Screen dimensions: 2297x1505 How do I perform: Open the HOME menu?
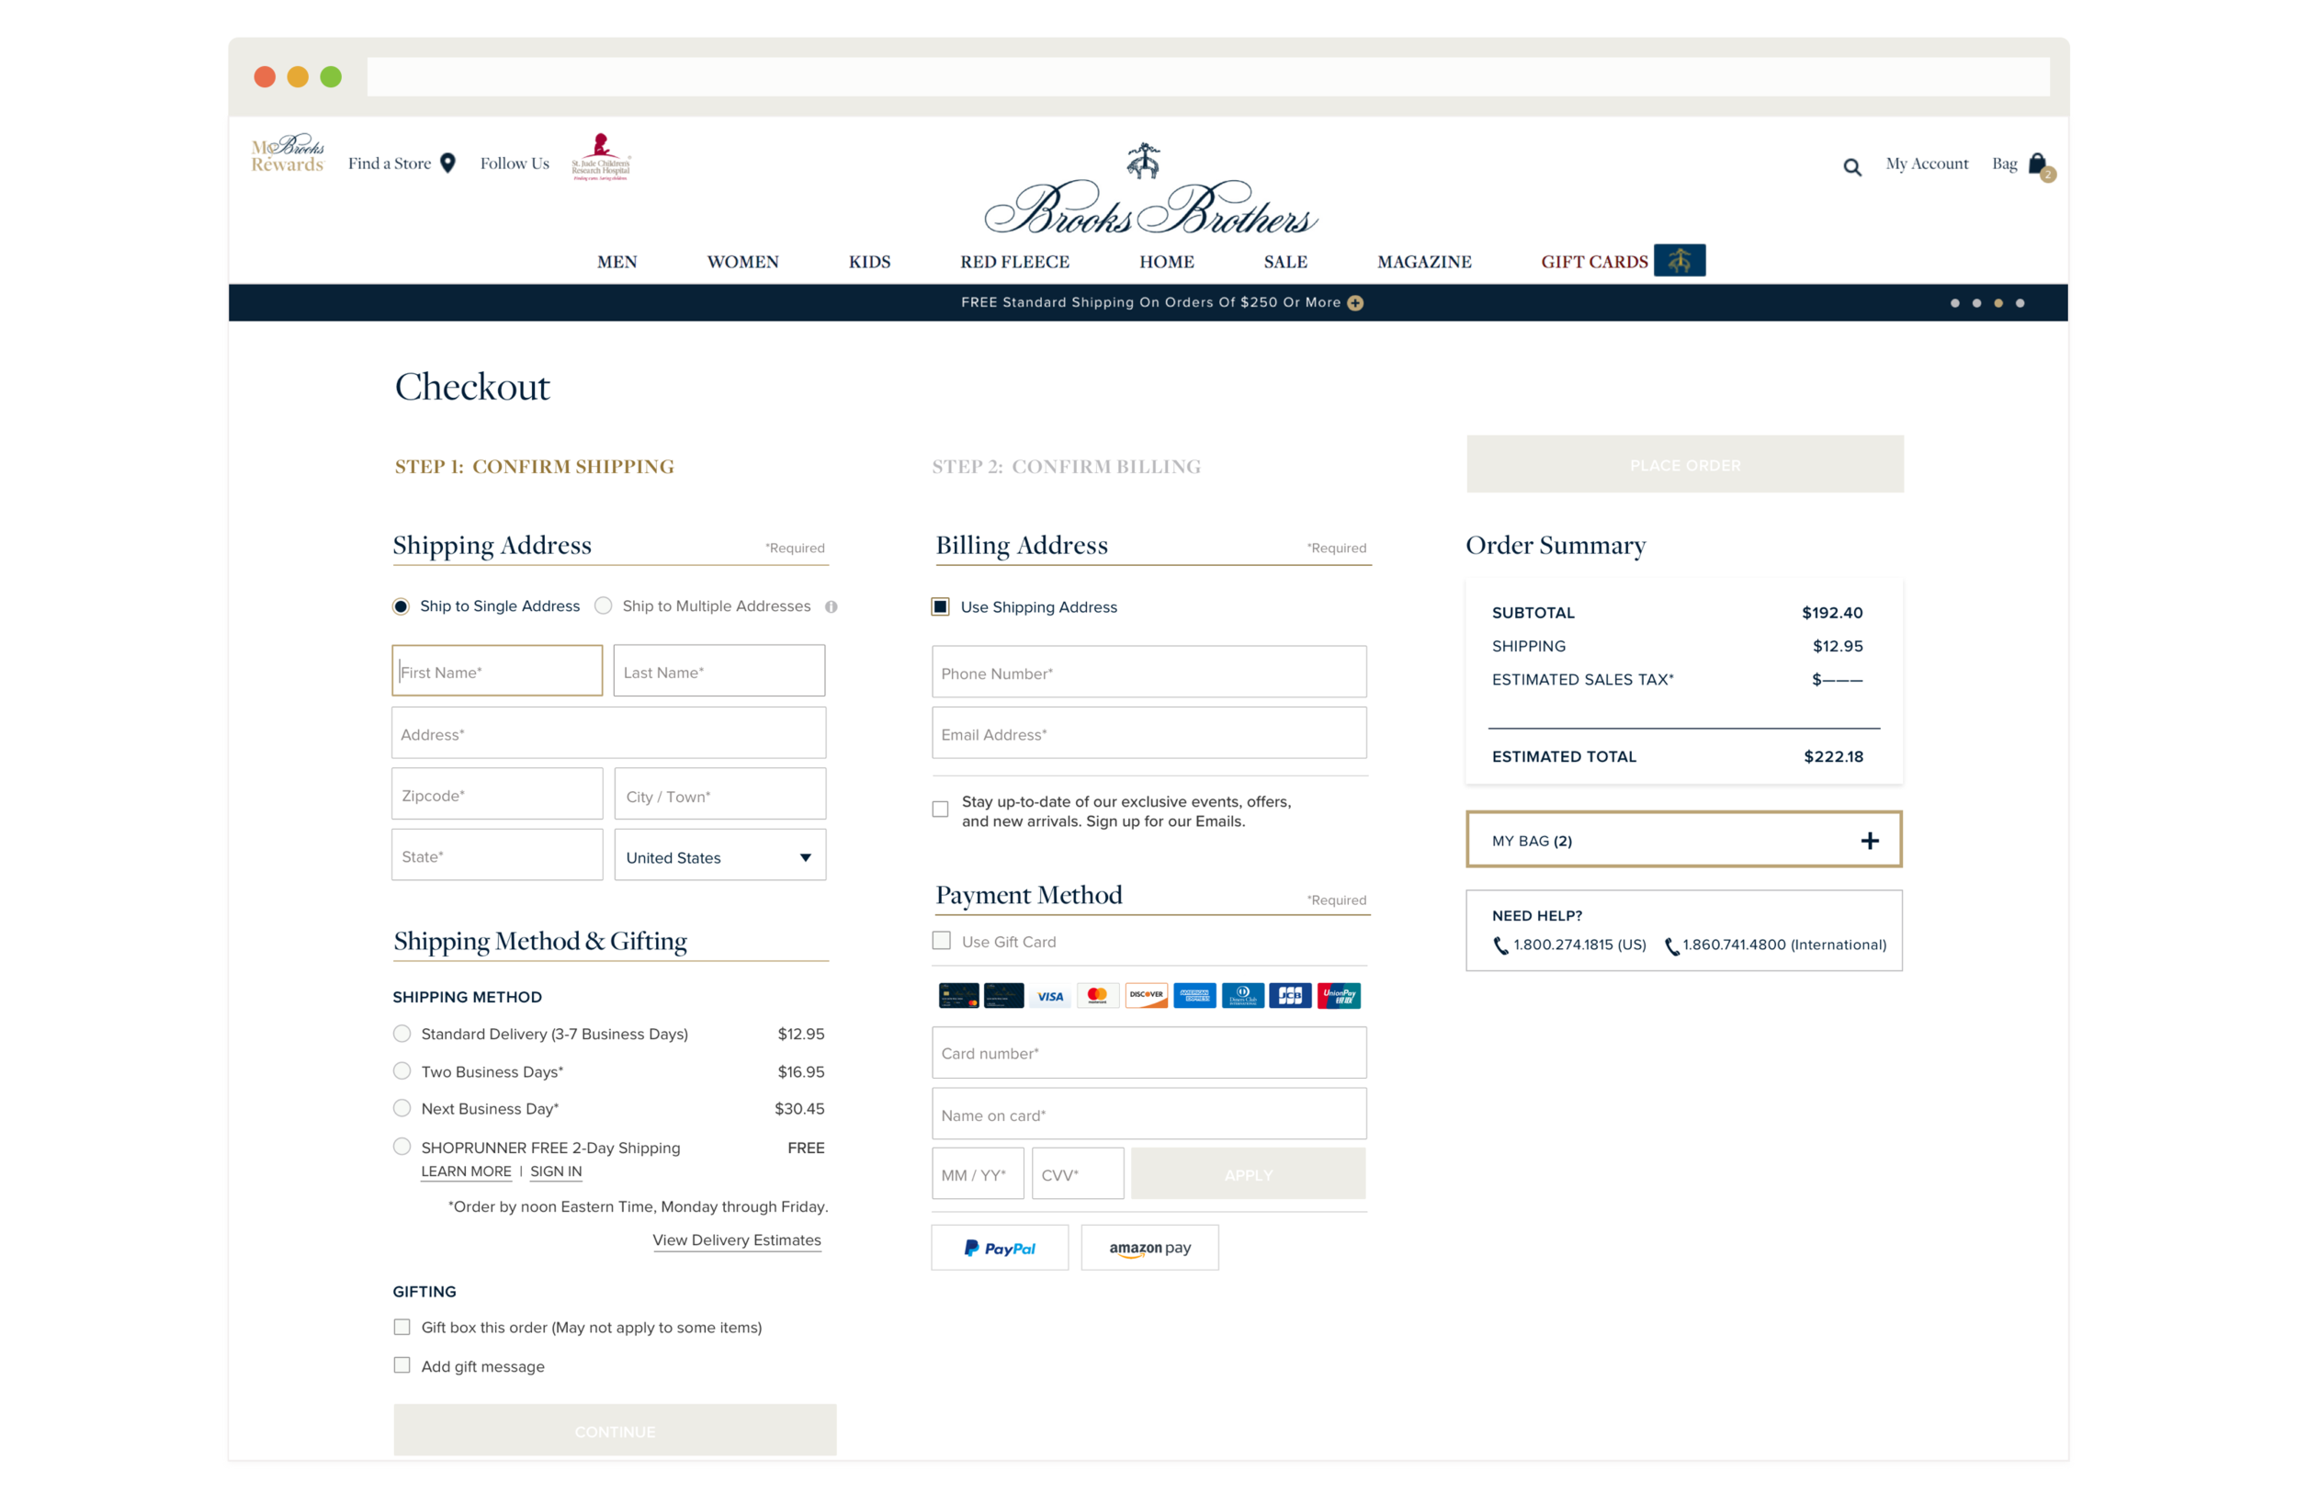[1167, 263]
